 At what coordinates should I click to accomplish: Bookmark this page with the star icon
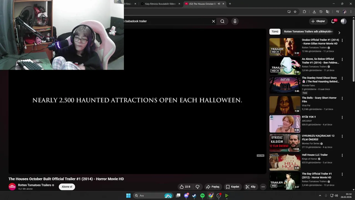pos(295,12)
